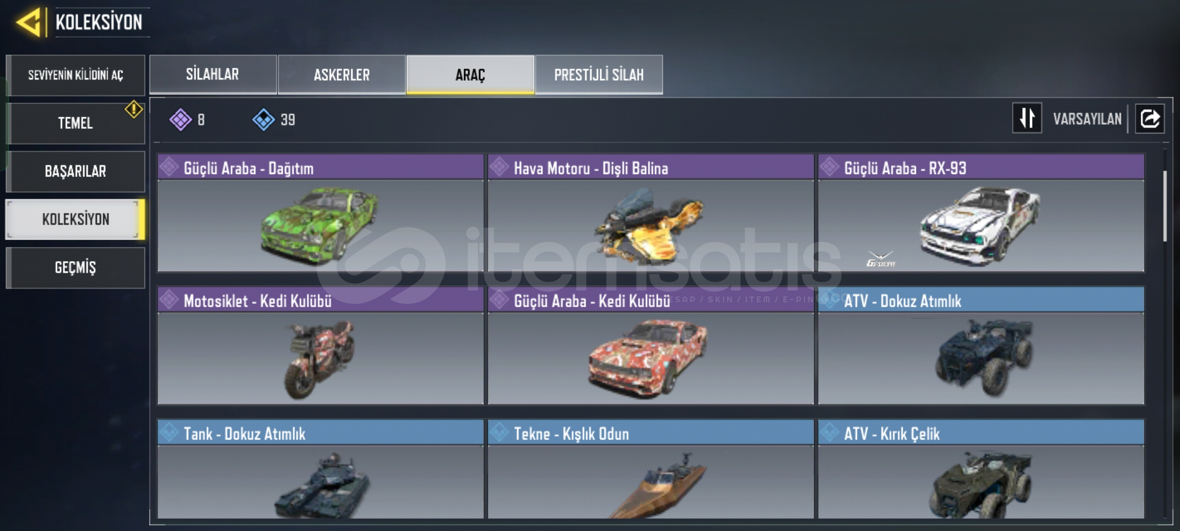The height and width of the screenshot is (531, 1180).
Task: Open the BAŞARILAR sidebar section
Action: [76, 171]
